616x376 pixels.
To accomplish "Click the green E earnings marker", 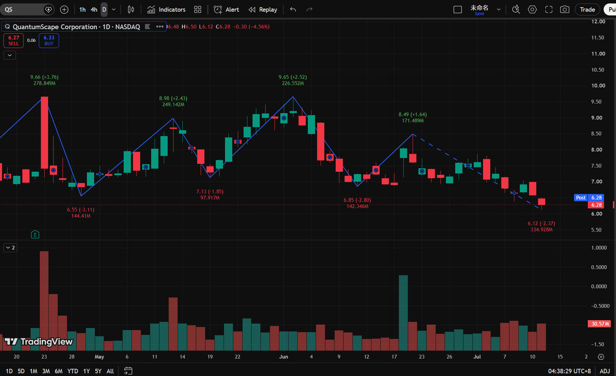I will pos(35,235).
